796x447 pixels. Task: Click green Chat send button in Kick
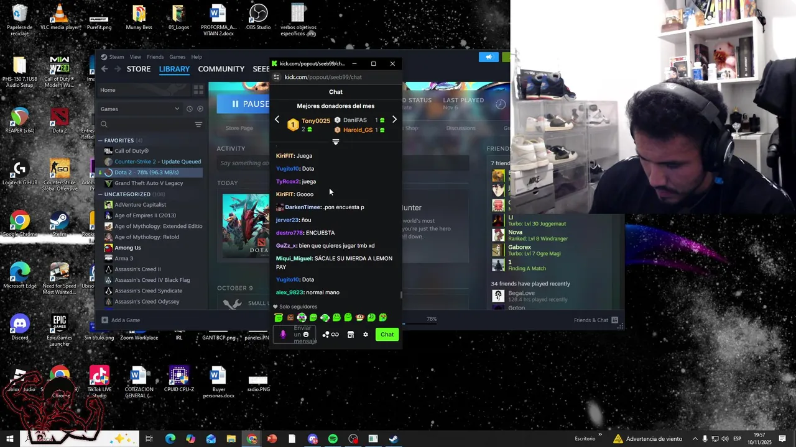click(x=387, y=335)
